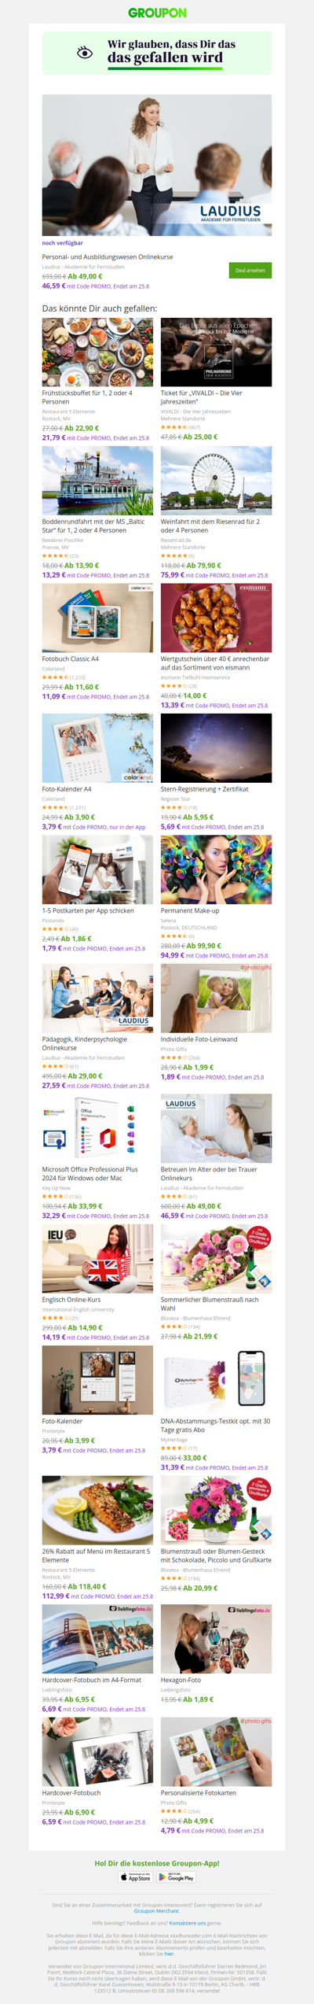Open the Stern-Registrierung night sky image
314x2004 pixels.
click(217, 747)
